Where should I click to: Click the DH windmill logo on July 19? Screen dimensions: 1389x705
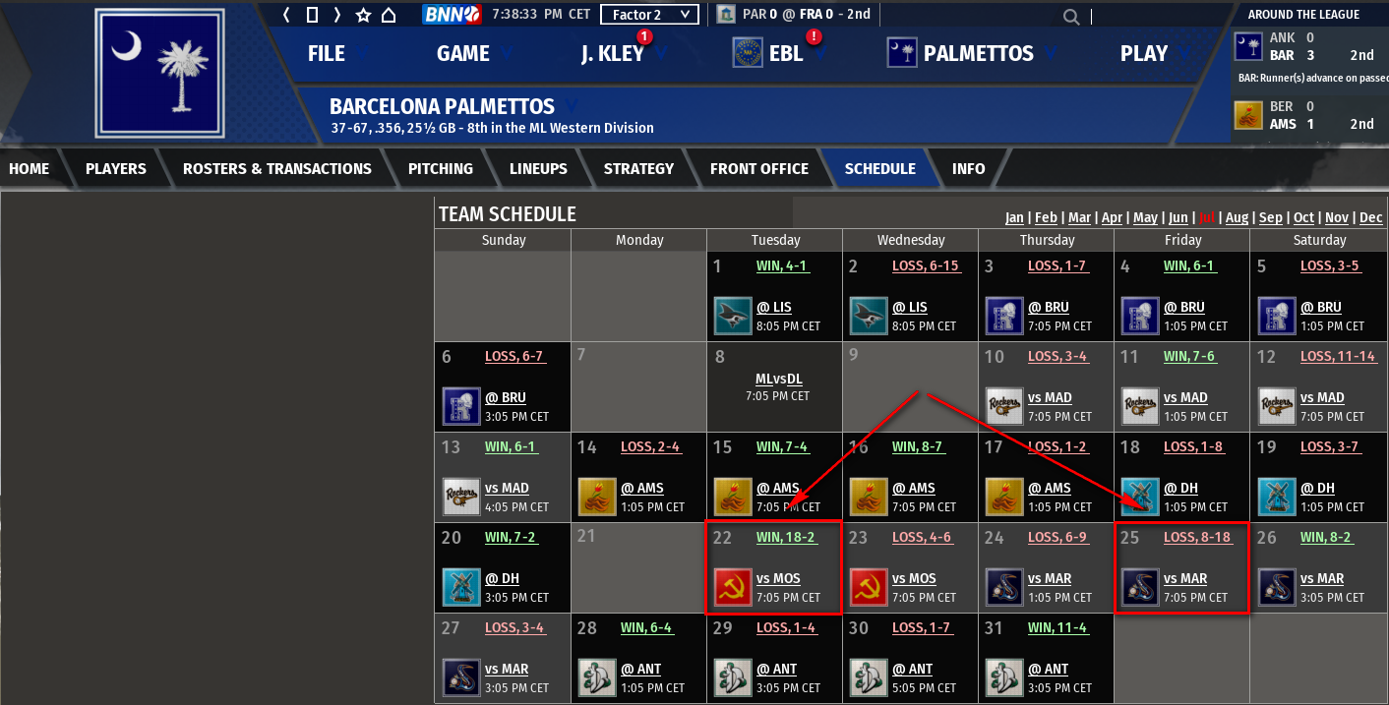click(x=1276, y=498)
